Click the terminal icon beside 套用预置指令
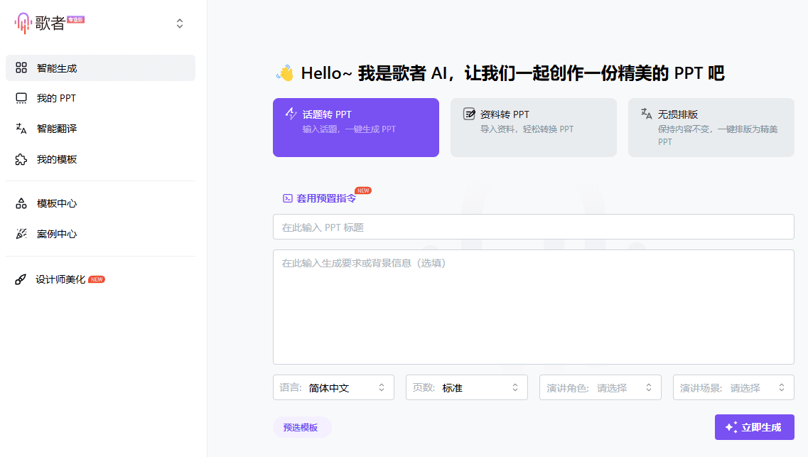 288,198
